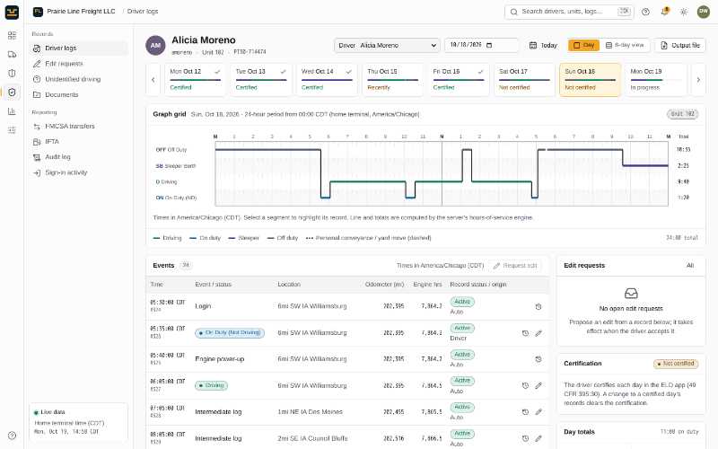Viewport: 718px width, 449px height.
Task: View history for Council Bluffs intermediate log
Action: coord(525,438)
